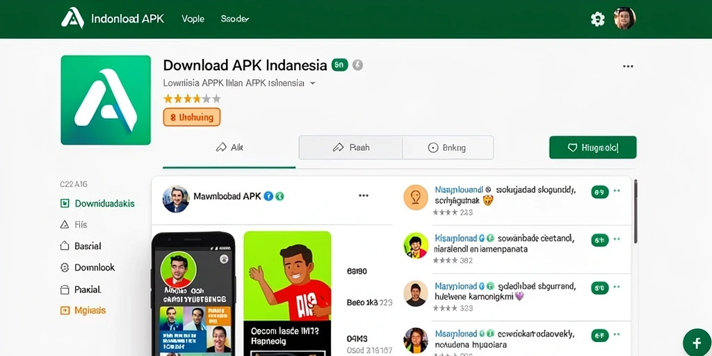712x356 pixels.
Task: Click avatar of 'Msamlonad' reviewer
Action: [416, 341]
